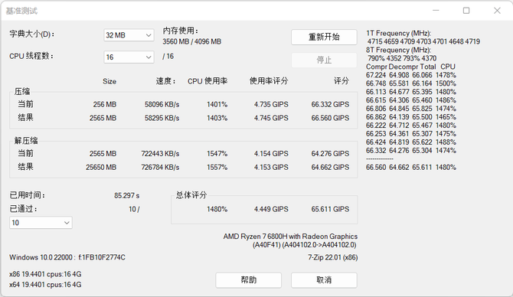The height and width of the screenshot is (297, 513).
Task: Click the compression result 66.560 GIPS rating
Action: point(330,118)
